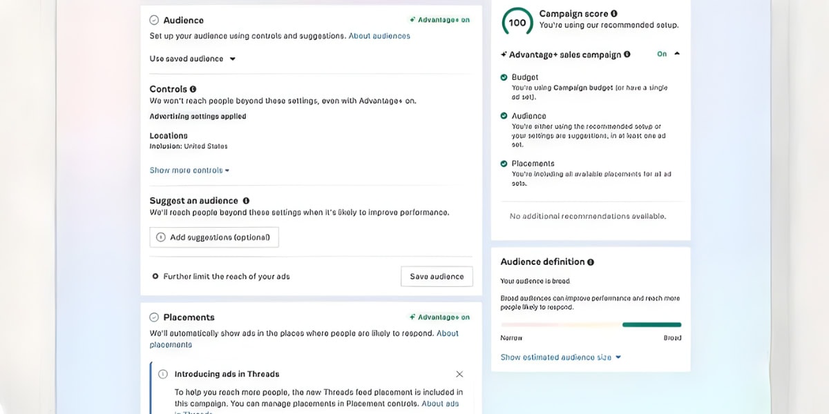Click the info icon beside Controls
829x414 pixels.
click(x=193, y=89)
